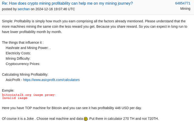Click the 'Calculating Mining Profitability' heading
This screenshot has width=194, height=123.
(x=25, y=75)
